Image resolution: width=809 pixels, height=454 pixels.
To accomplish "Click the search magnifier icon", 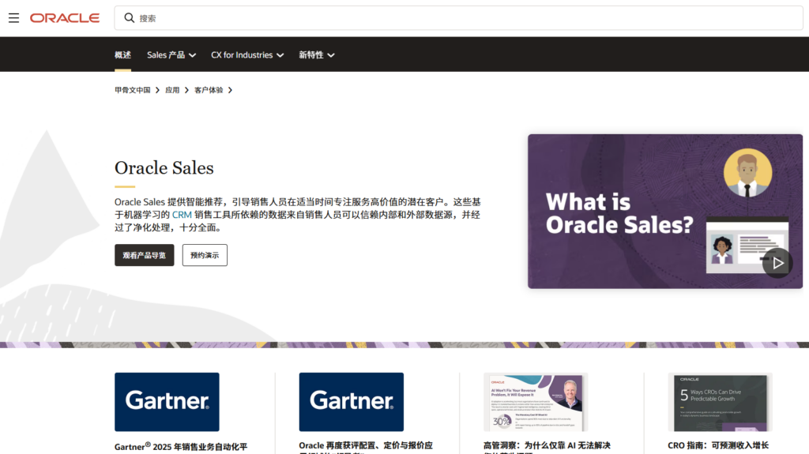I will 129,18.
